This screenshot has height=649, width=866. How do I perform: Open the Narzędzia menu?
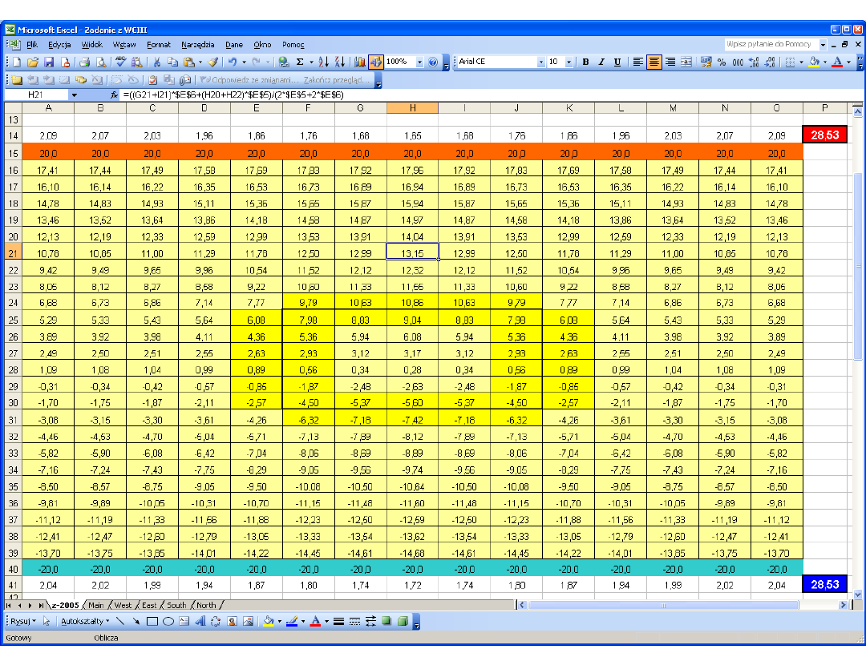(x=197, y=45)
